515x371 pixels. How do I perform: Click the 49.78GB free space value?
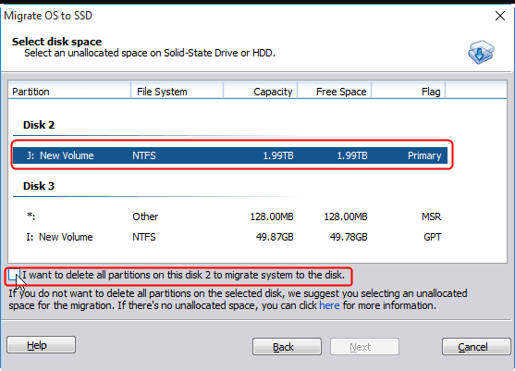(x=349, y=237)
